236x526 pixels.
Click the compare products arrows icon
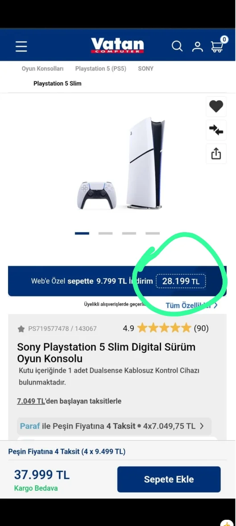(x=216, y=130)
